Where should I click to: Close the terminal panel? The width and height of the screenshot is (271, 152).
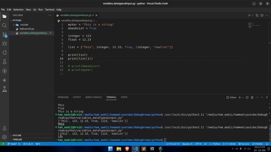[267, 98]
